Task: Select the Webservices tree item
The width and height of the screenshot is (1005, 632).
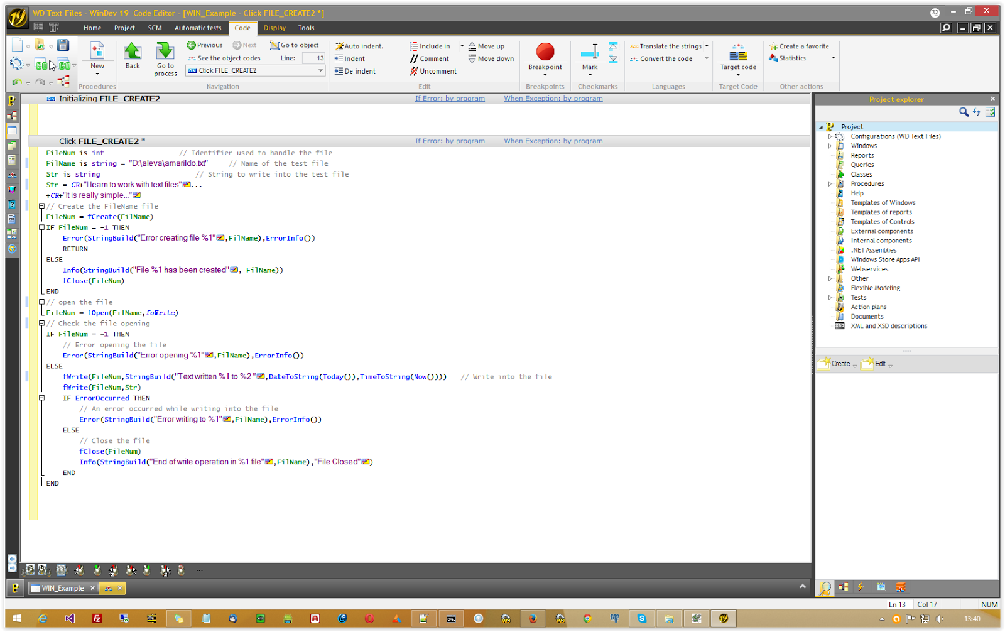Action: click(869, 269)
